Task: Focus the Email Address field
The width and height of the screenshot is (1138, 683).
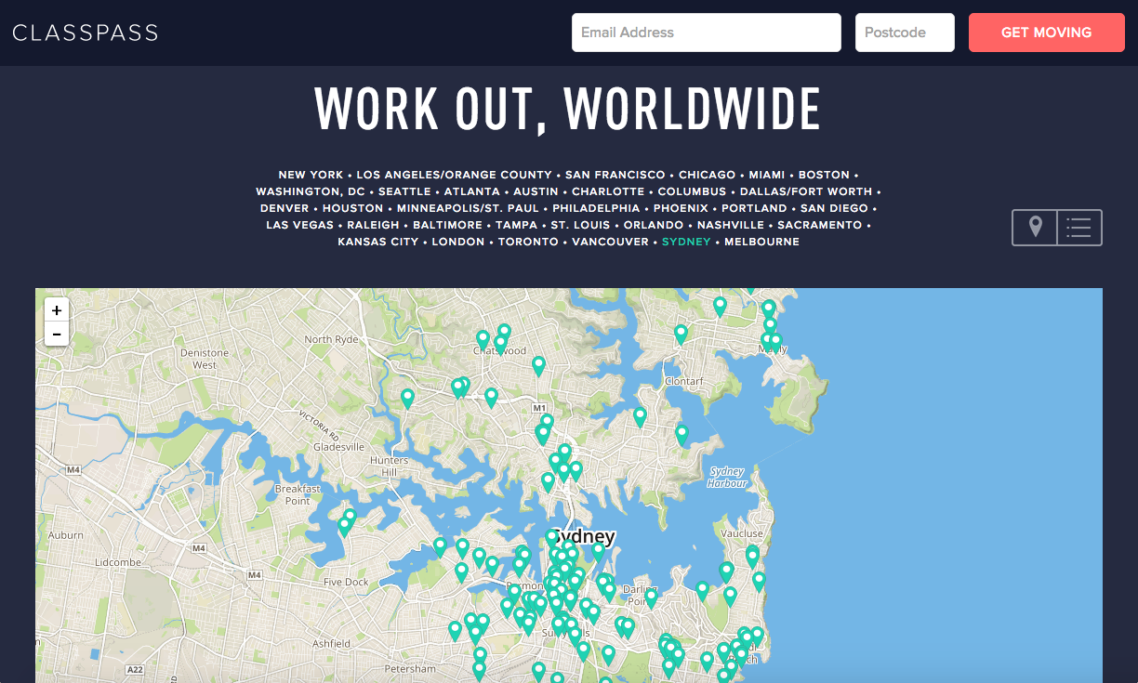Action: [707, 33]
